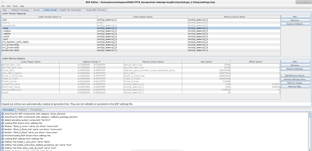Select the .entry section row

tap(141, 23)
